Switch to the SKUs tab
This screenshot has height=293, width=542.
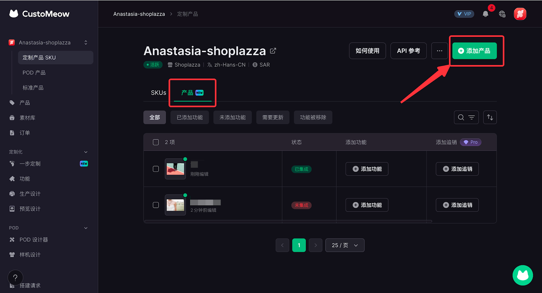pyautogui.click(x=159, y=93)
